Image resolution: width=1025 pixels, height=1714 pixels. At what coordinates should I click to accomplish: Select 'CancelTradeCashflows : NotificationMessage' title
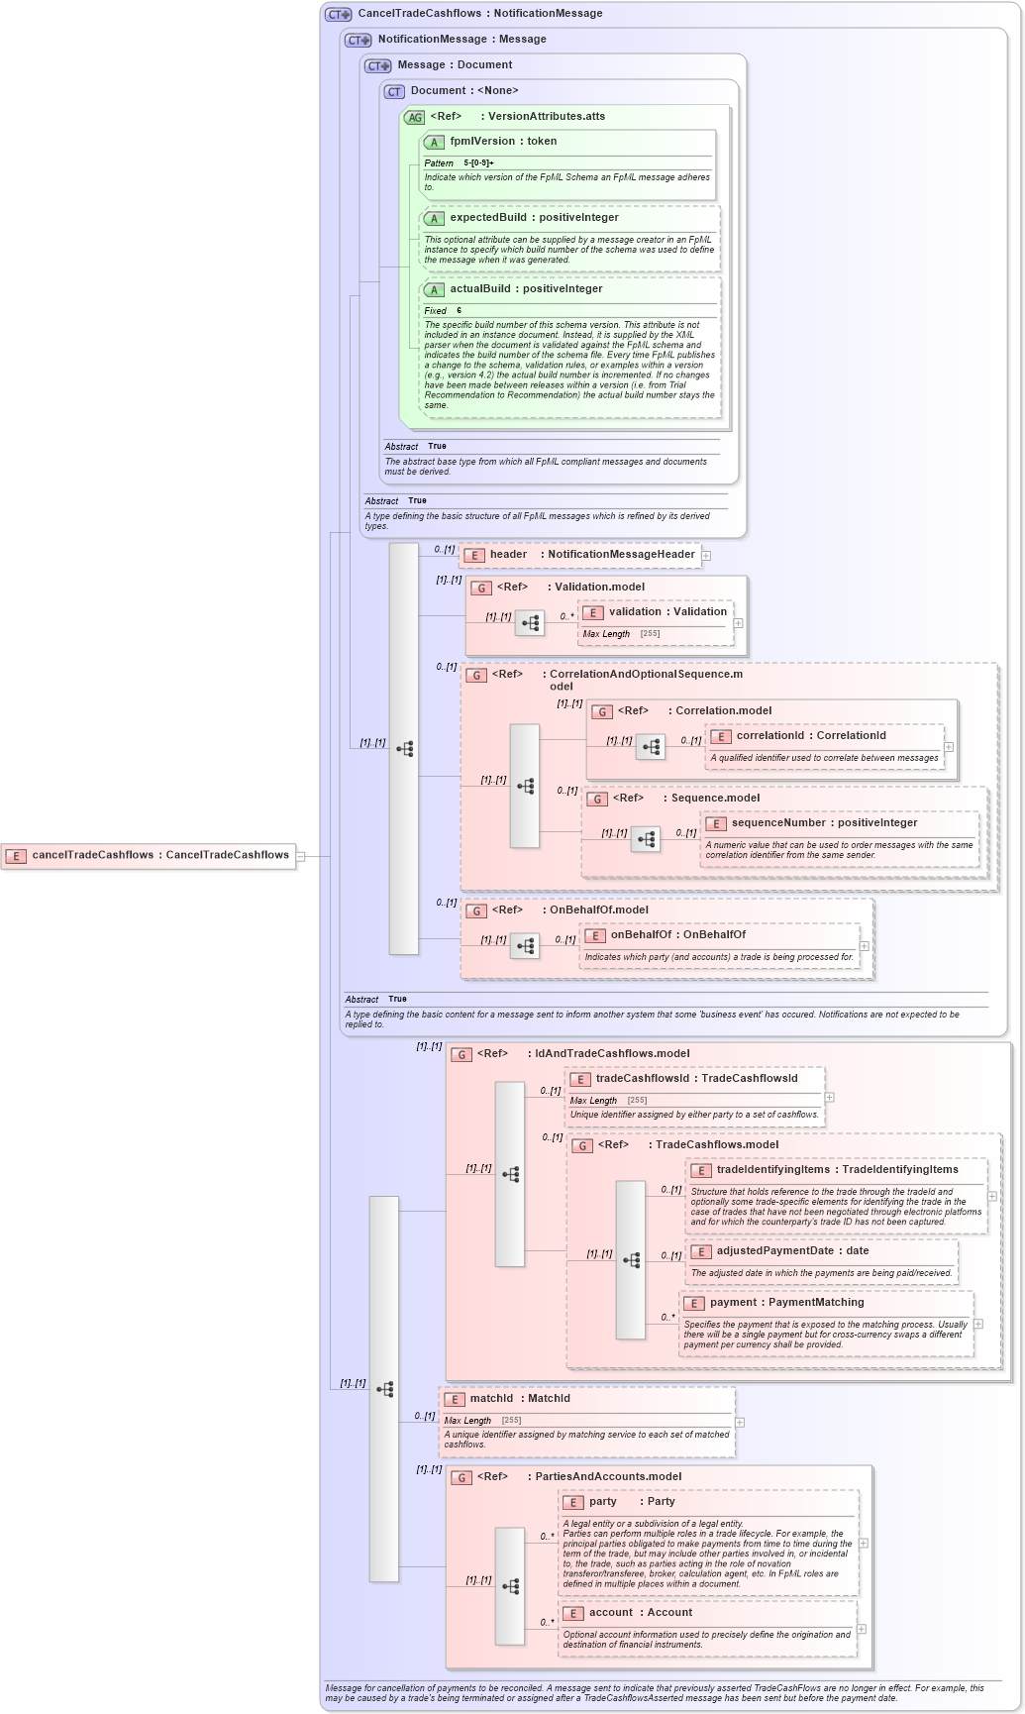point(479,14)
